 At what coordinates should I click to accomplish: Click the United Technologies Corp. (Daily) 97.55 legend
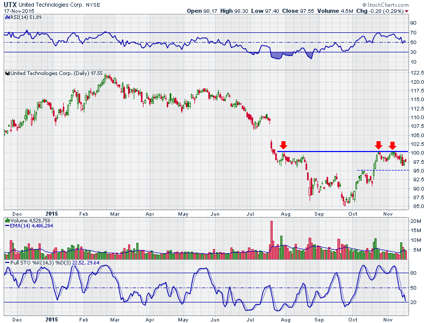tap(57, 73)
